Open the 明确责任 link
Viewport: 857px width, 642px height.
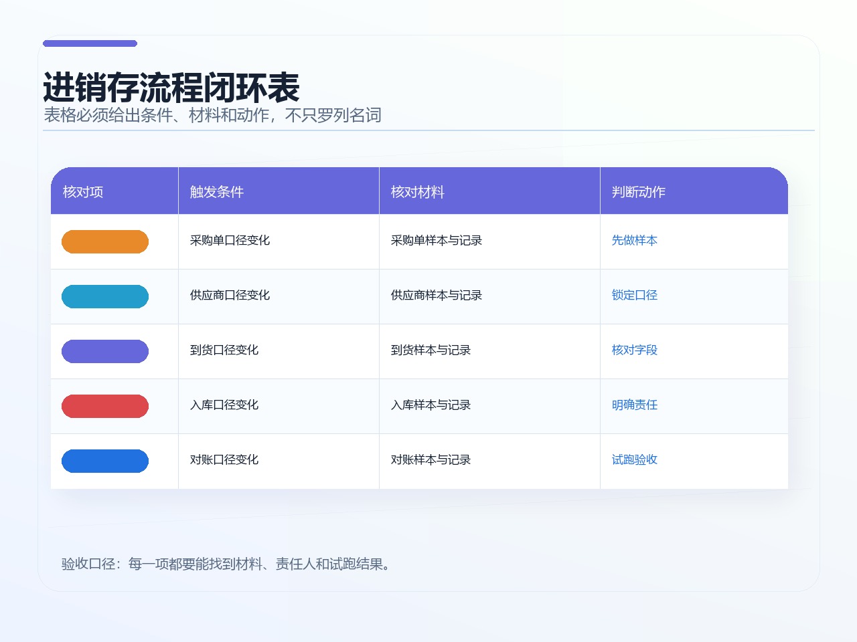635,405
